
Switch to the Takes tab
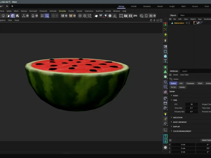pyautogui.click(x=182, y=15)
